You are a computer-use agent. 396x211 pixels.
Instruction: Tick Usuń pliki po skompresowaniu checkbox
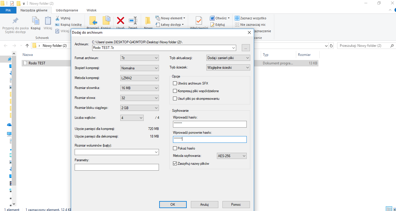tap(175, 99)
